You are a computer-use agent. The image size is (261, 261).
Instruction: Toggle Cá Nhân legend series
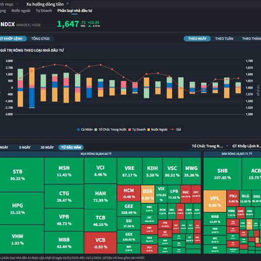coord(85,130)
